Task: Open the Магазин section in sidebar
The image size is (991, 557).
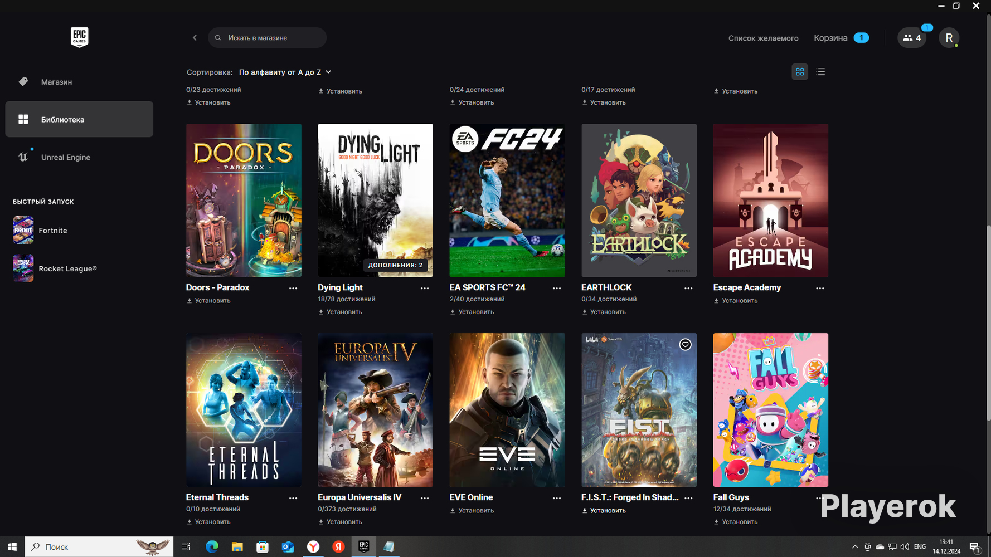Action: (x=79, y=82)
